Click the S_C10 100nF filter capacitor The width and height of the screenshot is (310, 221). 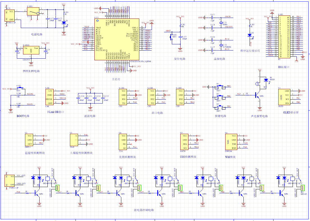(x=79, y=98)
